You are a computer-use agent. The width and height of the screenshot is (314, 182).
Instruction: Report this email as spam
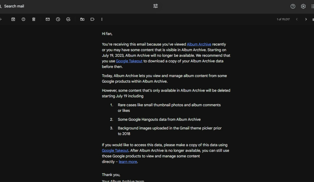pos(23,19)
